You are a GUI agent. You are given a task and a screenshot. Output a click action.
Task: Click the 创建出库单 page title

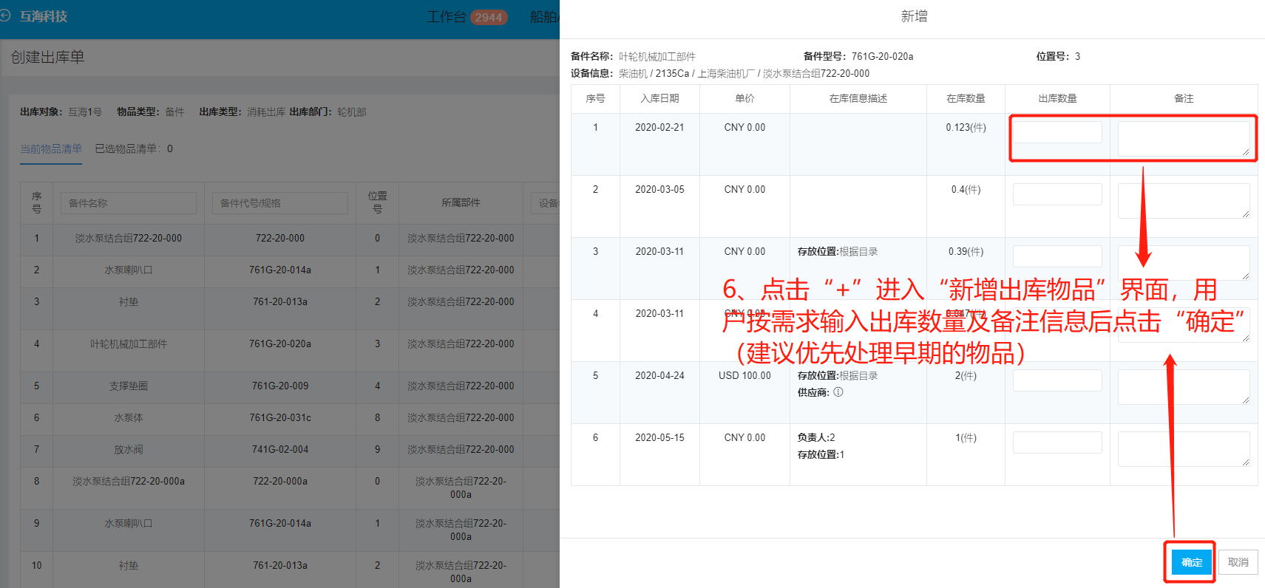pyautogui.click(x=48, y=57)
